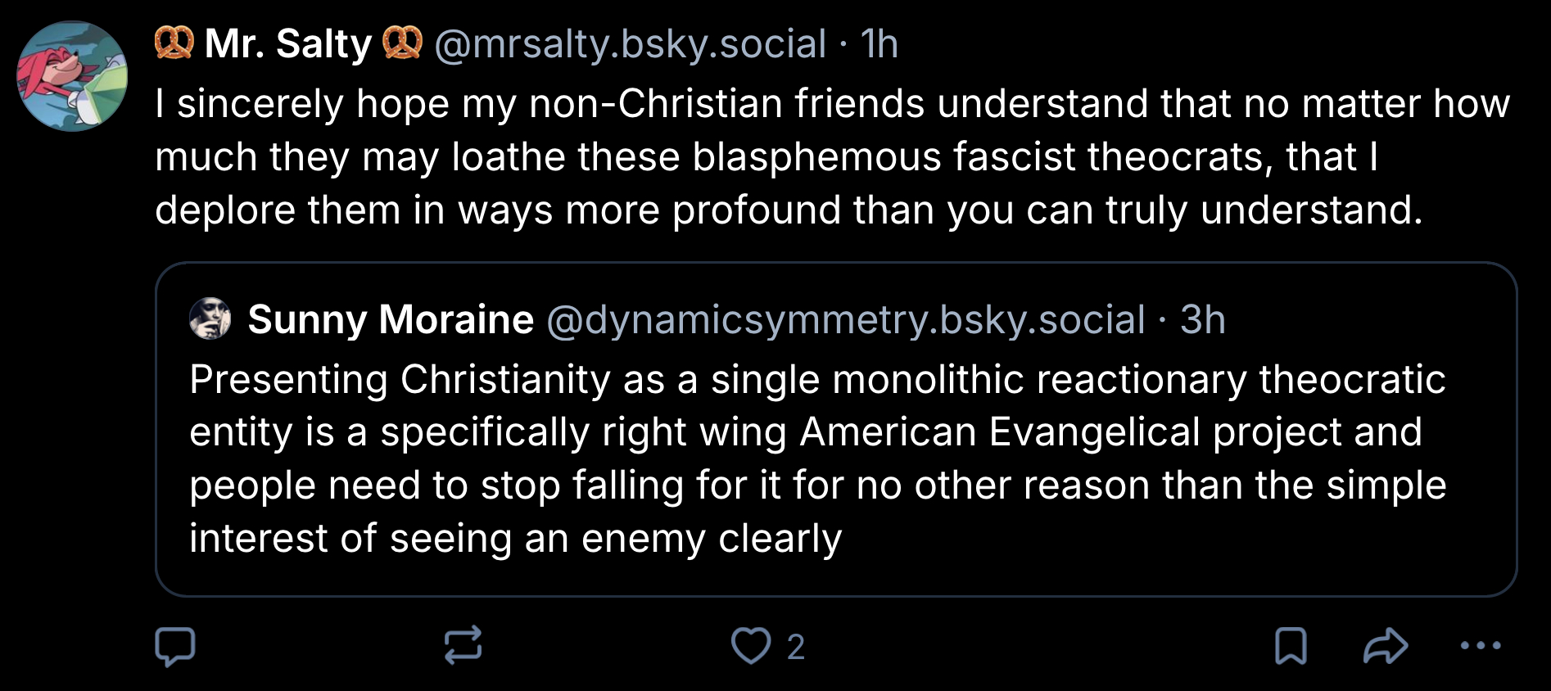Image resolution: width=1551 pixels, height=691 pixels.
Task: Bookmark Mr. Salty's post
Action: (x=1291, y=646)
